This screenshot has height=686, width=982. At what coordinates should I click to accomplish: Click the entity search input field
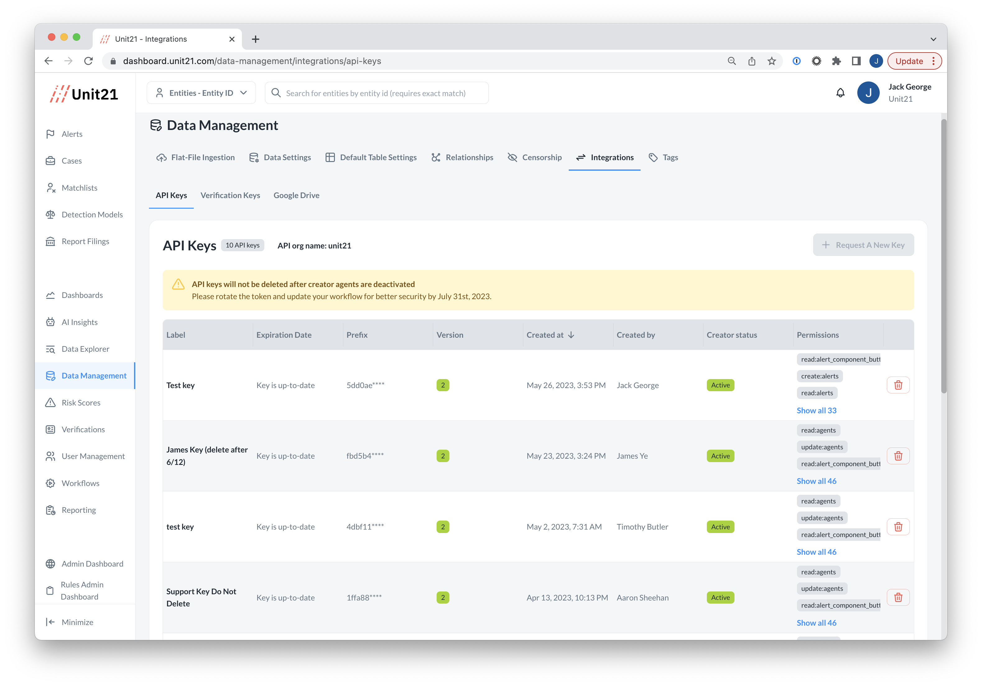coord(376,93)
